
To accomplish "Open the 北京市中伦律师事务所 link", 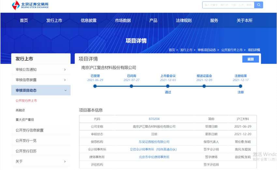I will tap(154, 157).
